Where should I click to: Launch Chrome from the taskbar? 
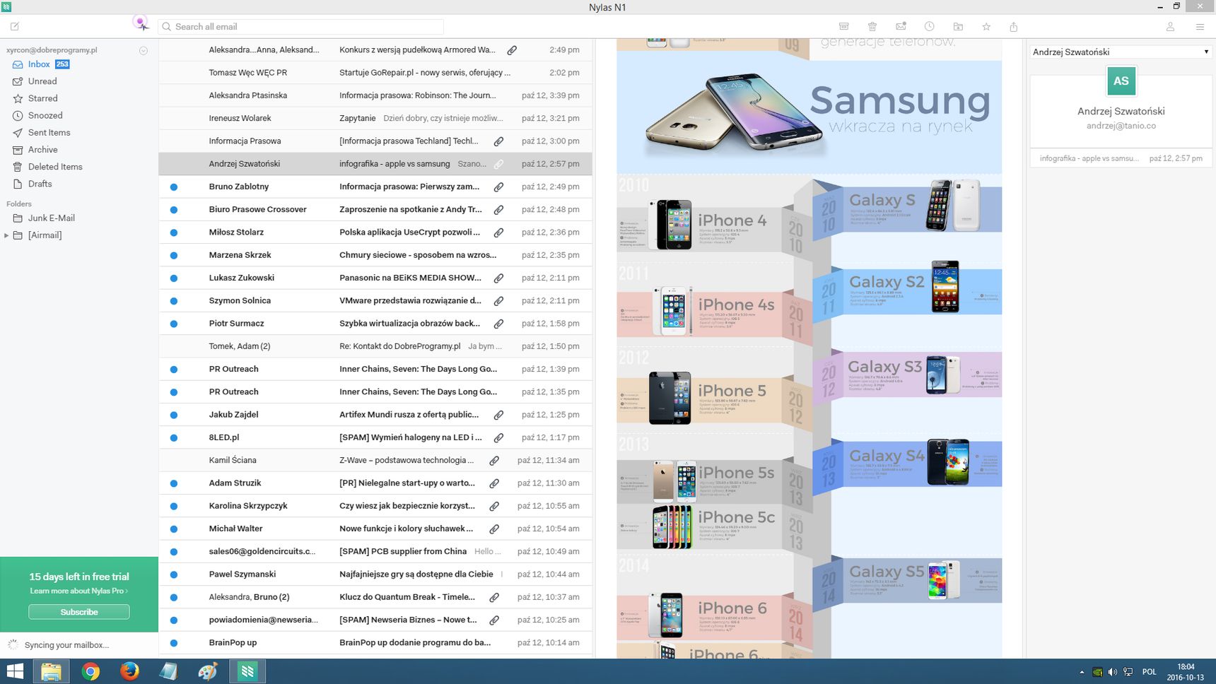point(90,671)
